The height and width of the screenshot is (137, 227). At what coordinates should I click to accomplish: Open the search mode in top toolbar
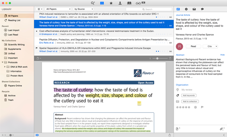[x=93, y=3]
